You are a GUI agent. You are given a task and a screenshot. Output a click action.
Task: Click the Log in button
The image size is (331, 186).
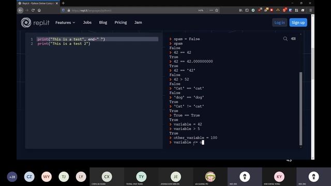tap(279, 23)
